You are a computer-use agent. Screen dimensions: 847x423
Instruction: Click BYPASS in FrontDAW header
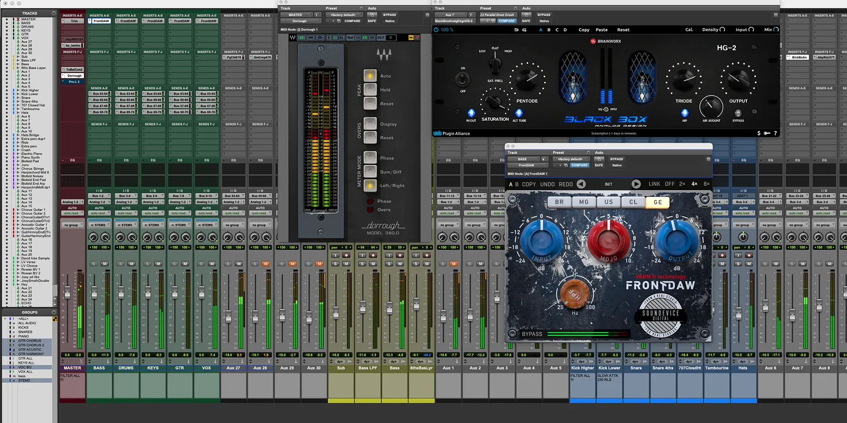pyautogui.click(x=616, y=159)
